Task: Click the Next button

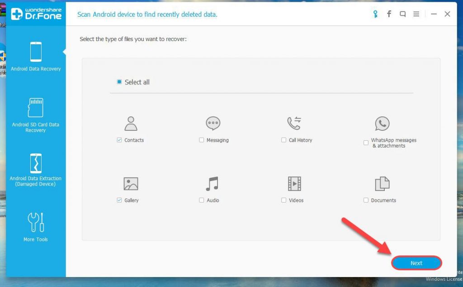Action: (416, 263)
